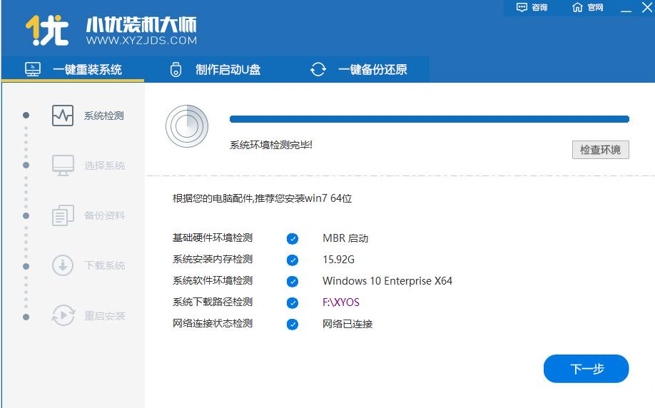Click the step dot beside 备份资料
This screenshot has width=655, height=408.
click(x=26, y=215)
